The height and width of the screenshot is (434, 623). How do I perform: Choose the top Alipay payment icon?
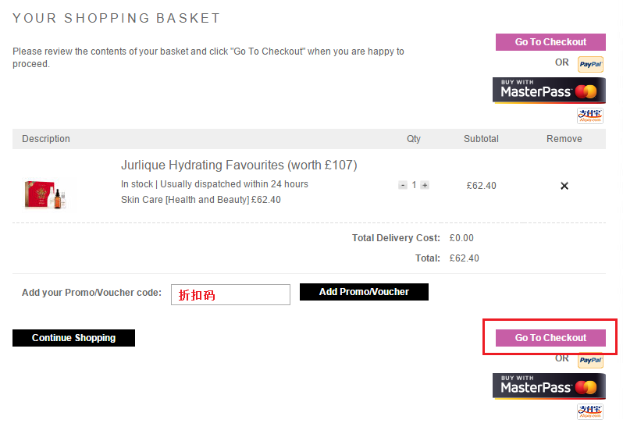coord(590,116)
